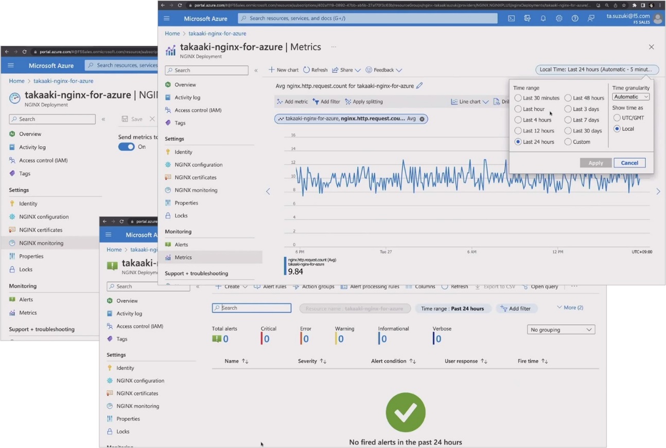
Task: Click the pencil icon to edit the chart title
Action: [x=419, y=86]
